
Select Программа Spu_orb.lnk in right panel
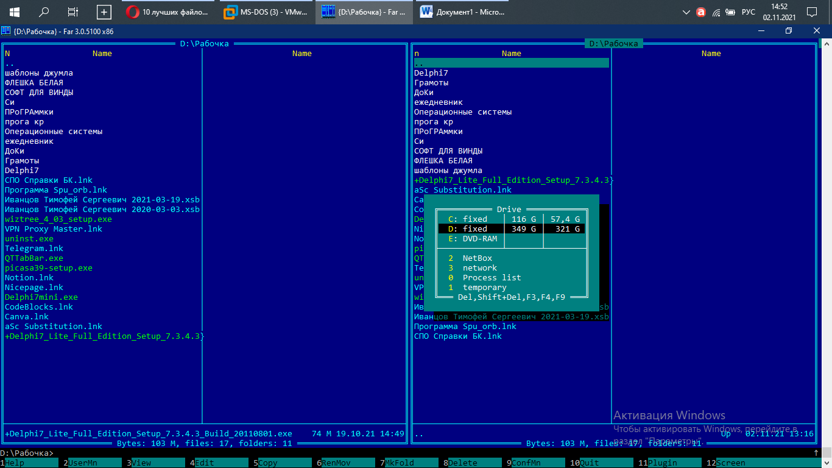point(465,326)
